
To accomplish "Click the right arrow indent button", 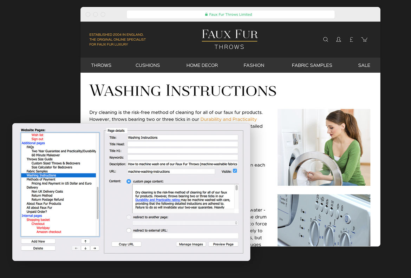I will [x=94, y=248].
